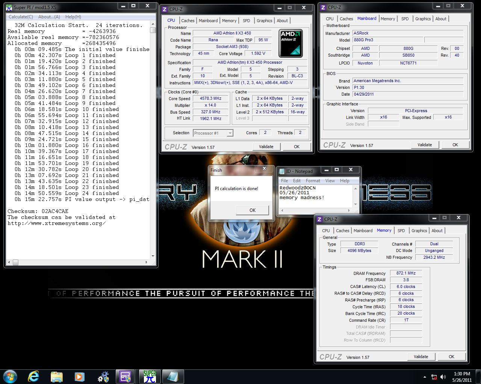The width and height of the screenshot is (481, 384).
Task: Click OK in CPU-Z CPU window
Action: 297,147
